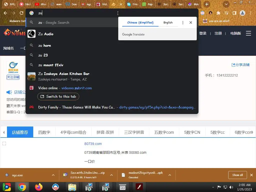Screen dimensions: 256x192
Task: Click the forward navigation arrow
Action: point(13,13)
